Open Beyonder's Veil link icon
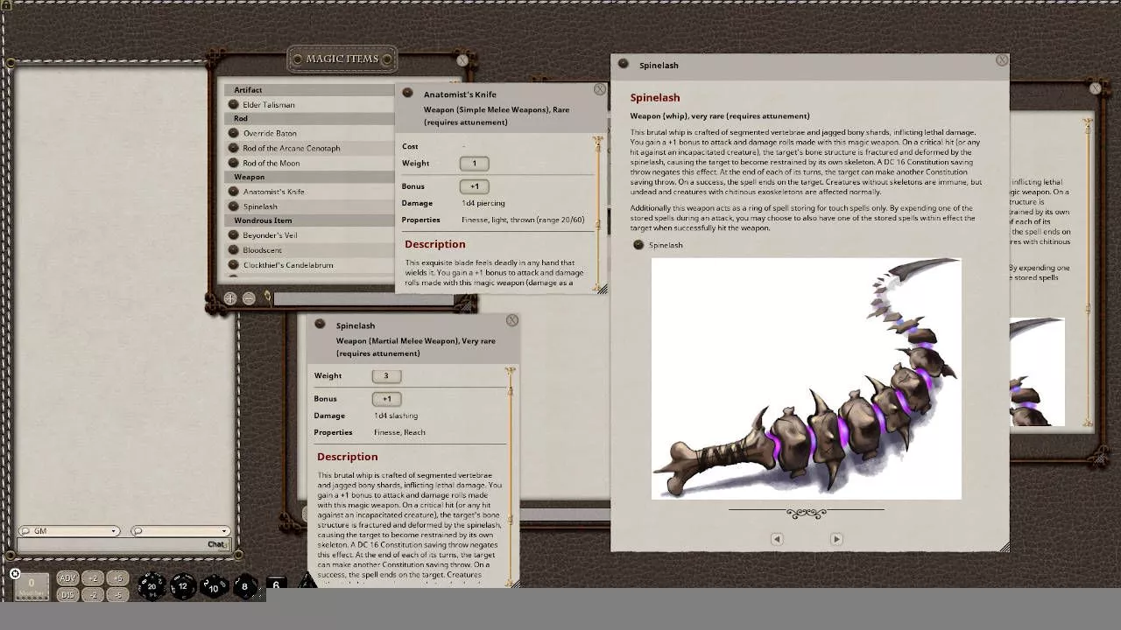Image resolution: width=1121 pixels, height=630 pixels. click(233, 235)
